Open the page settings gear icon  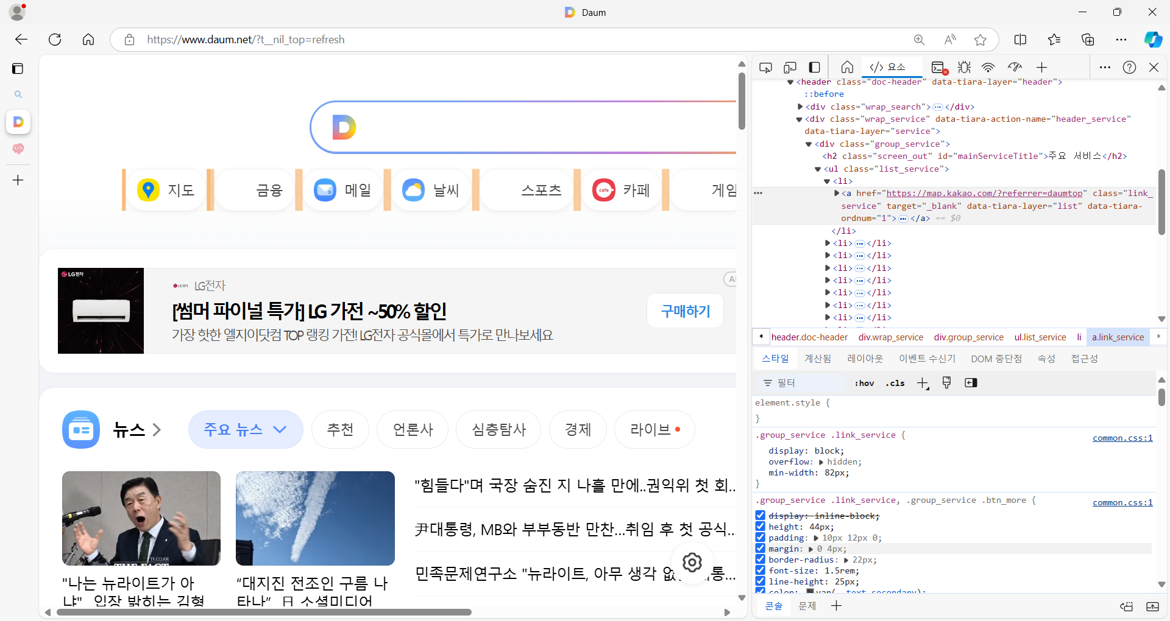[692, 562]
